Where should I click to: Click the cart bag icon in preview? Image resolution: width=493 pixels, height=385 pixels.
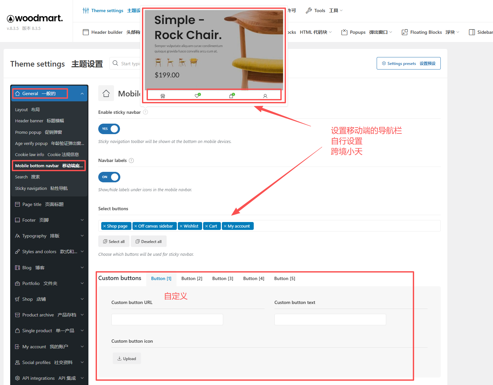(231, 96)
